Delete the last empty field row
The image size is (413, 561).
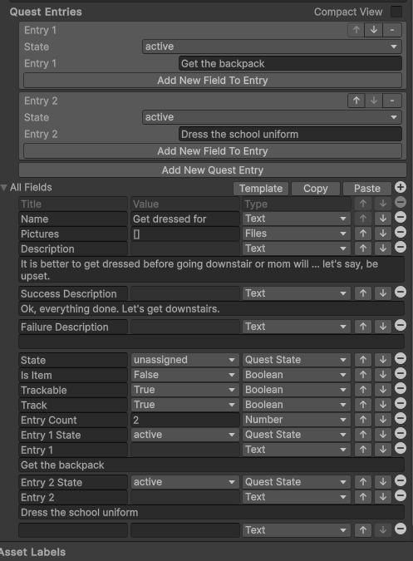pyautogui.click(x=401, y=529)
